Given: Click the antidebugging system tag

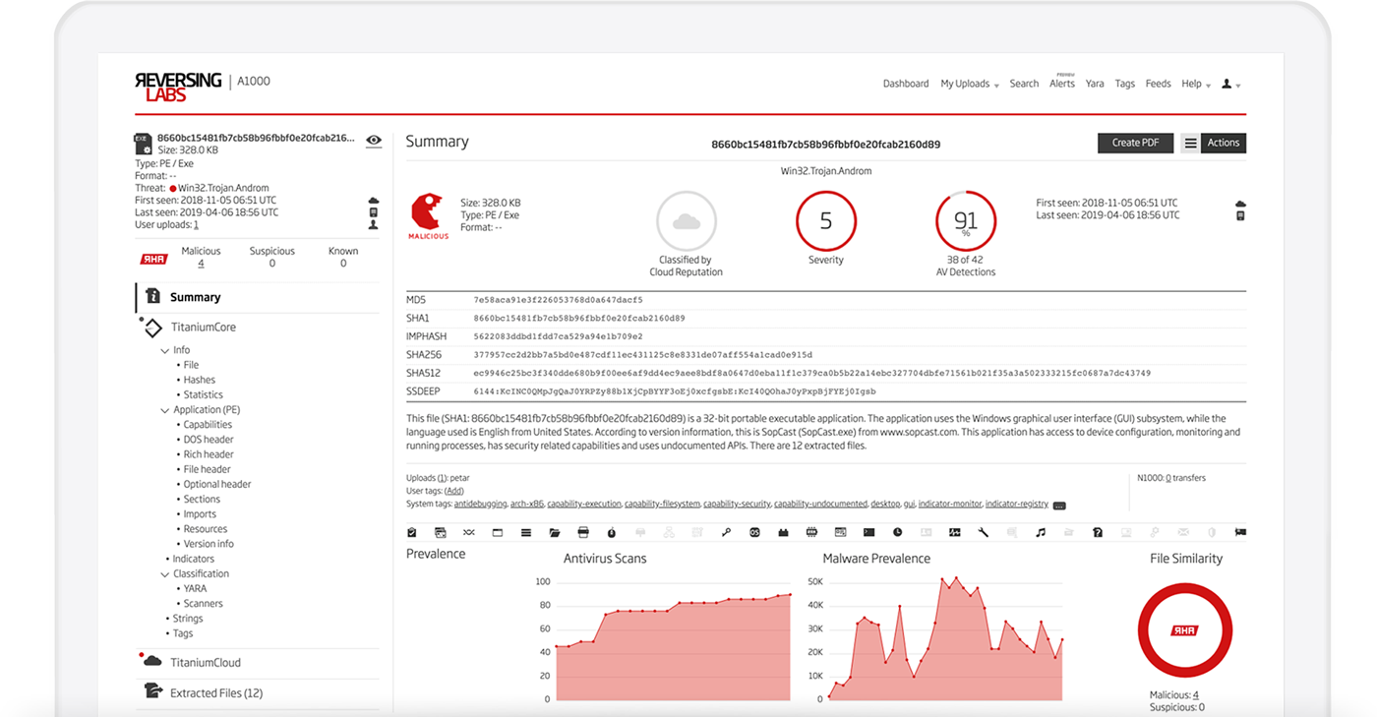Looking at the screenshot, I should 482,504.
